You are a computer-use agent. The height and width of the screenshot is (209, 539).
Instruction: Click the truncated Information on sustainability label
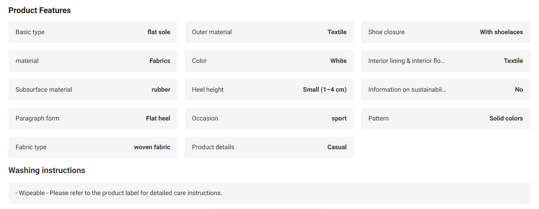pyautogui.click(x=407, y=90)
